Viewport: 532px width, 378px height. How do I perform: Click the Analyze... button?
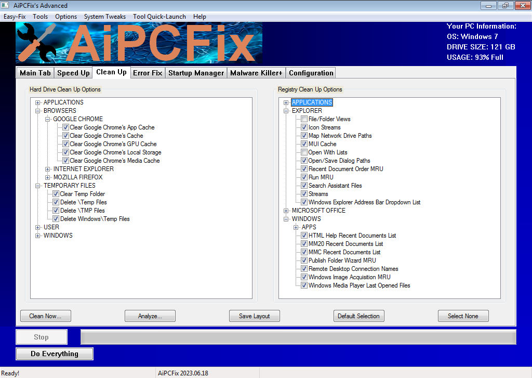click(x=150, y=316)
